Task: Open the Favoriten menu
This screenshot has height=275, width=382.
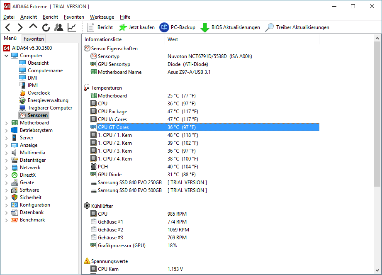Action: 74,17
